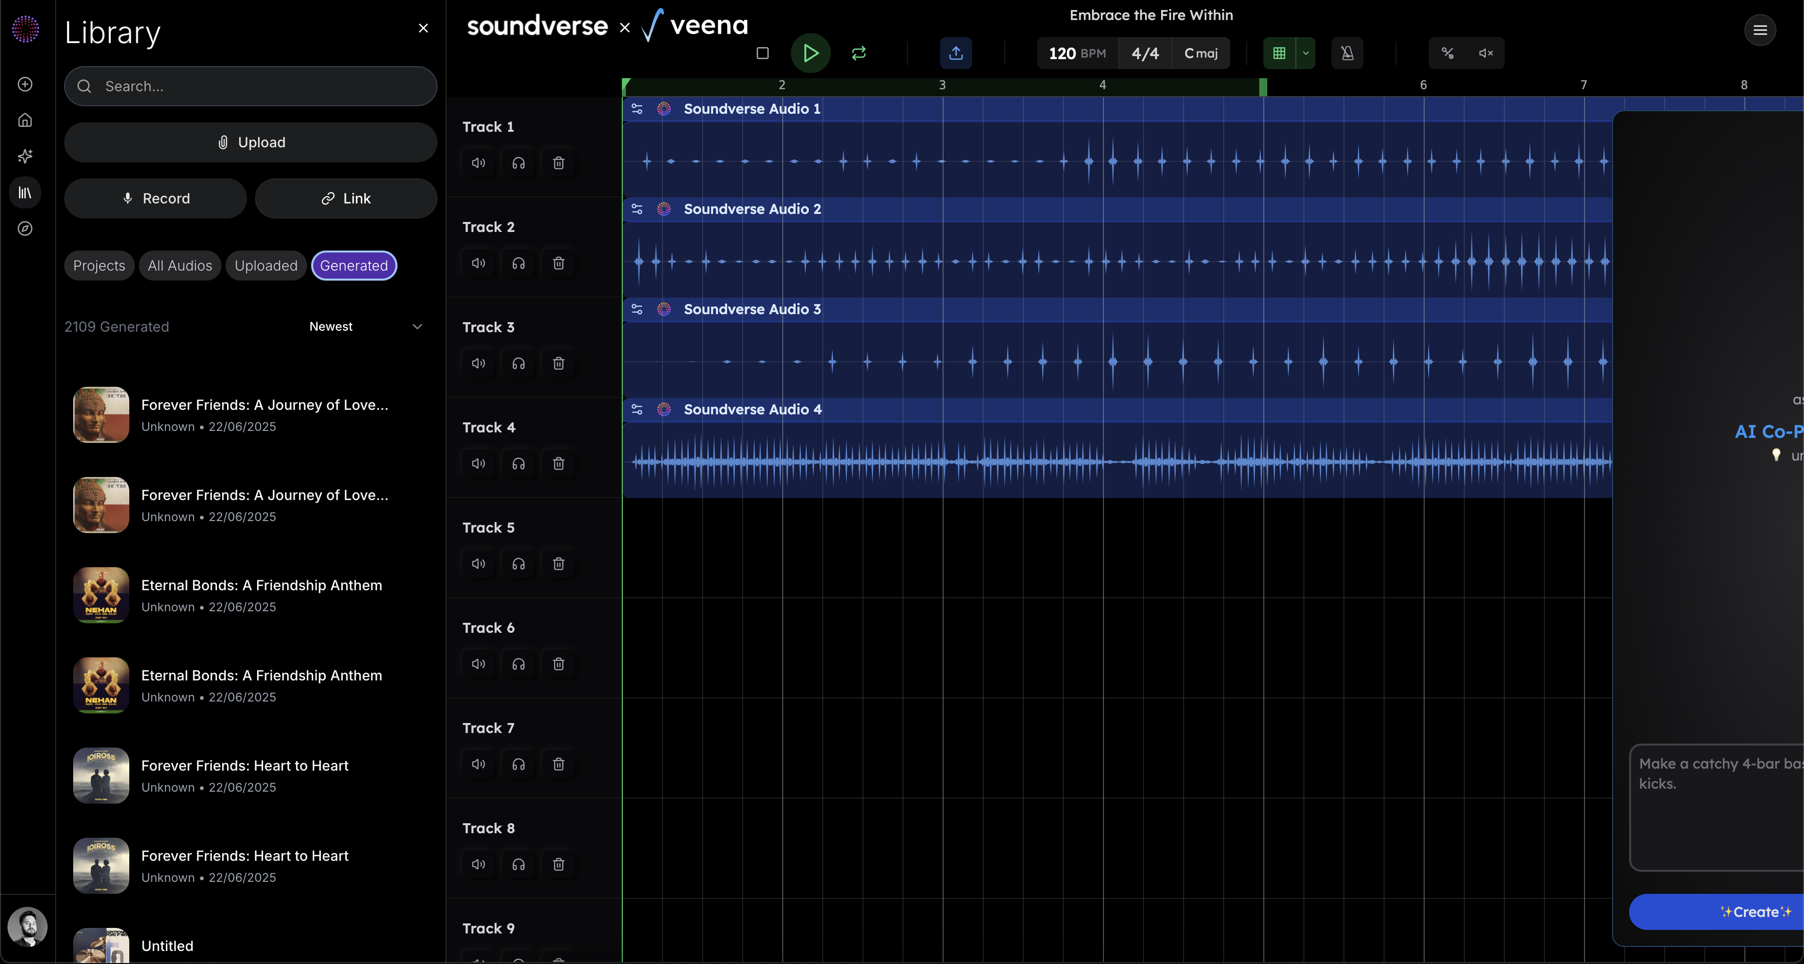Click the Upload button
Image resolution: width=1804 pixels, height=964 pixels.
tap(251, 142)
